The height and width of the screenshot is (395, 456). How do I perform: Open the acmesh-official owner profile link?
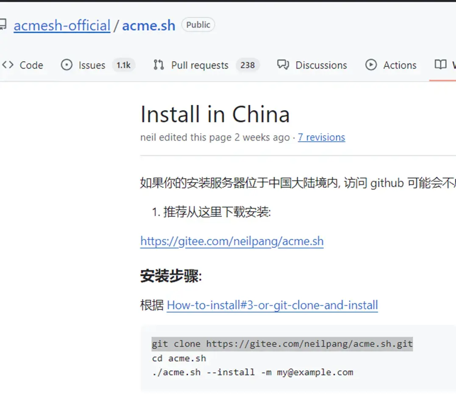(62, 25)
